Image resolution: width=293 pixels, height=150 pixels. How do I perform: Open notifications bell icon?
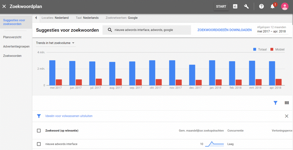click(273, 6)
